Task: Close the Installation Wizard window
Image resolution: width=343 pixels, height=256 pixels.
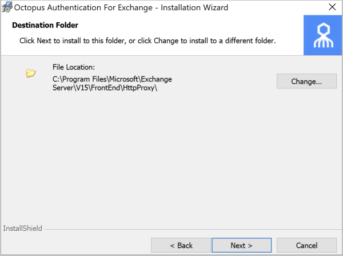Action: click(332, 7)
